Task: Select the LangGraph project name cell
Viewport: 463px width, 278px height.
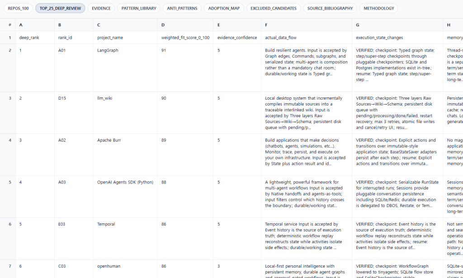Action: (125, 68)
